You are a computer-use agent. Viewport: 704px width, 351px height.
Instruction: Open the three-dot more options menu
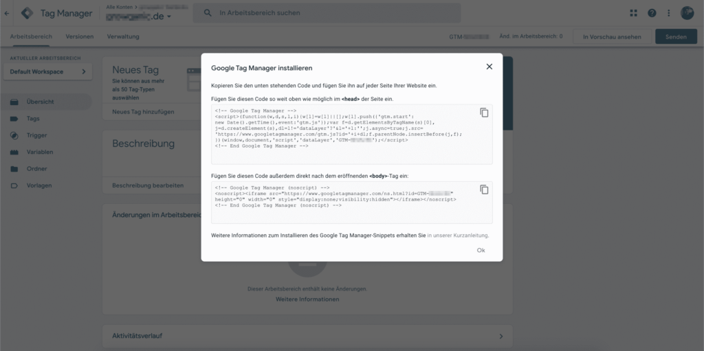[x=669, y=13]
